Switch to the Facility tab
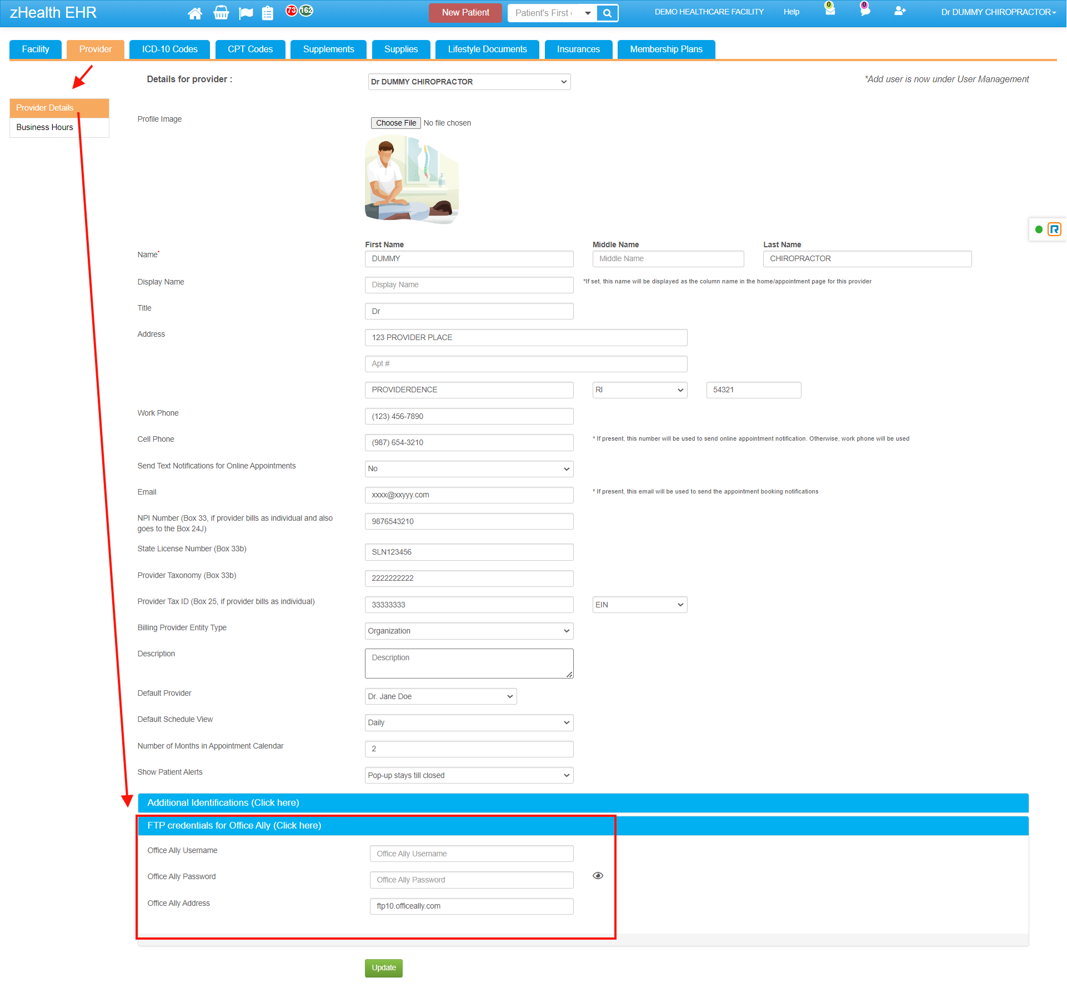The image size is (1067, 988). click(x=36, y=49)
